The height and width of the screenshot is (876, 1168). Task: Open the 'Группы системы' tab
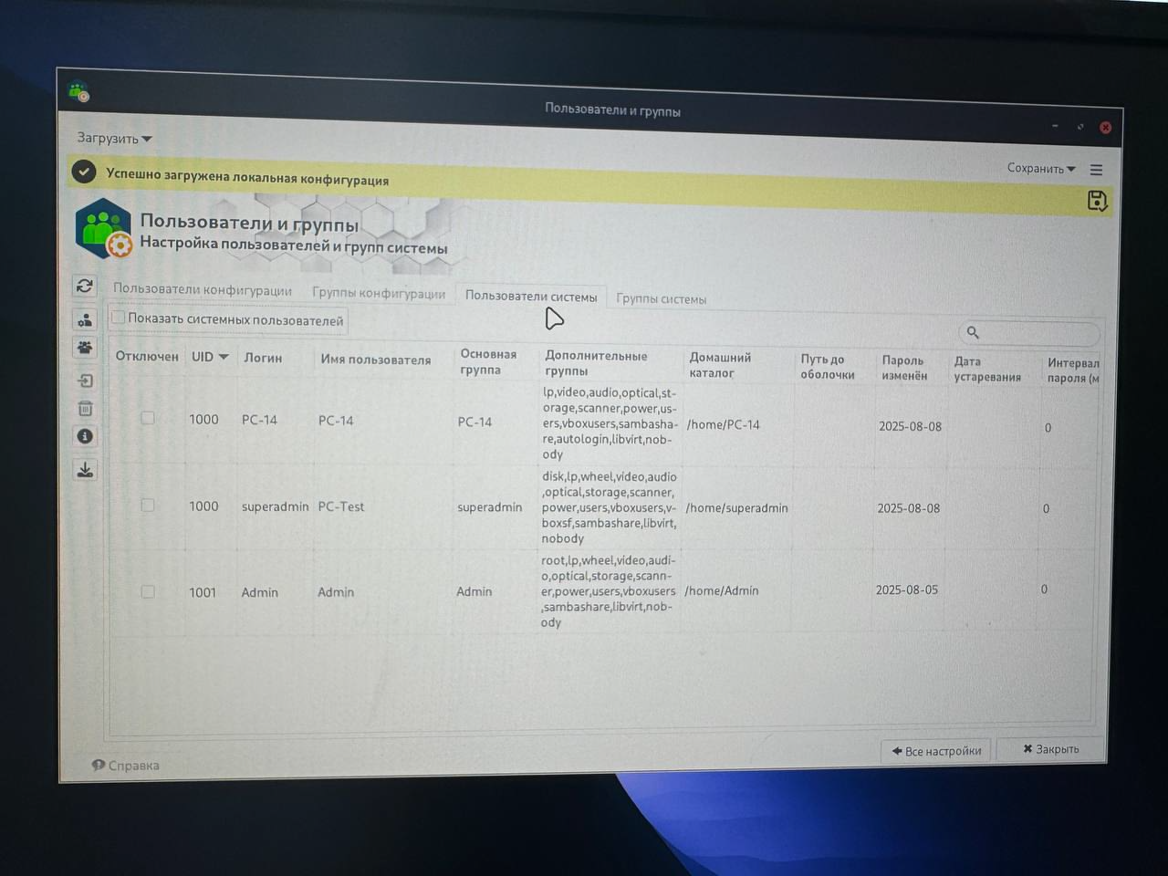[x=661, y=298]
